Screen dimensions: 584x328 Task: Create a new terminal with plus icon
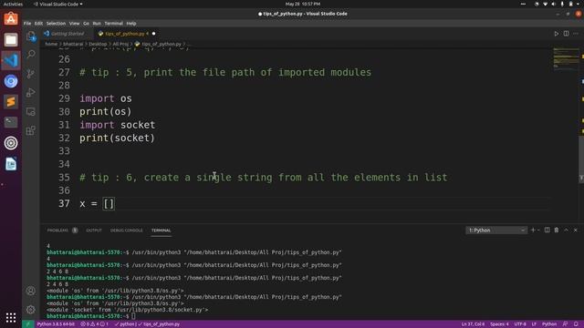(x=533, y=231)
